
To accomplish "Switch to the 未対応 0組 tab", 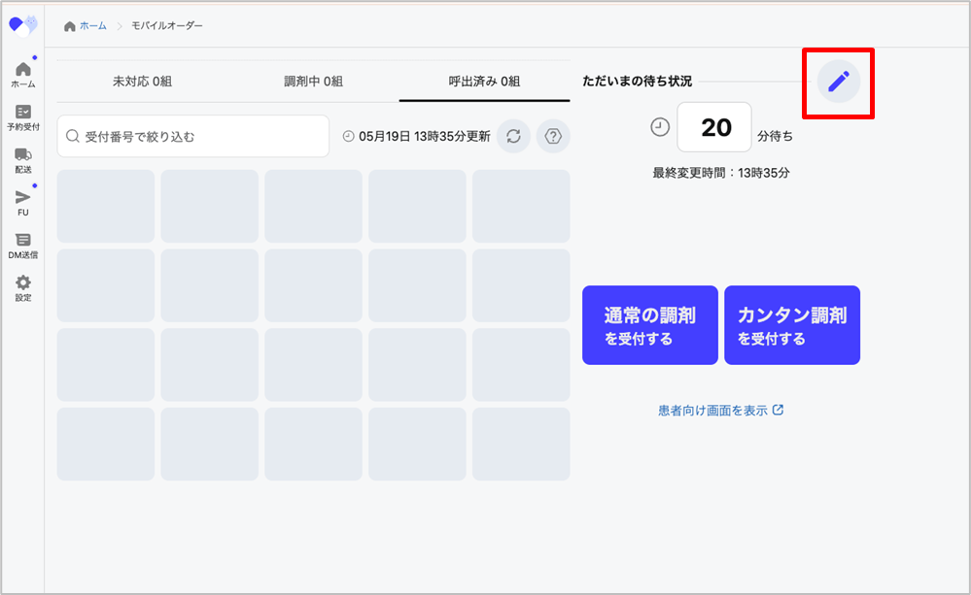I will [142, 82].
